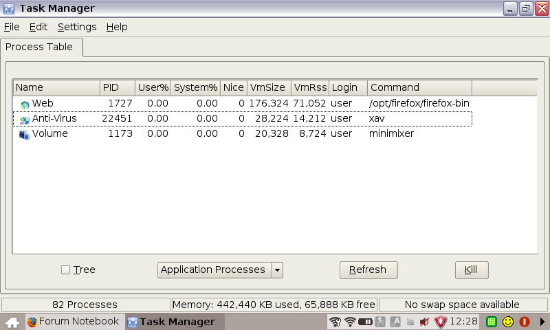The height and width of the screenshot is (330, 550).
Task: Switch to Forum Notebook taskbar window
Action: click(x=75, y=322)
